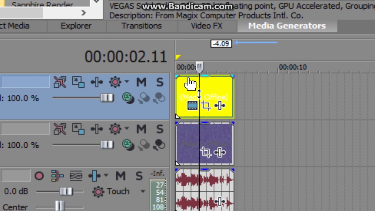Solo the second video track
The width and height of the screenshot is (375, 211).
point(160,129)
